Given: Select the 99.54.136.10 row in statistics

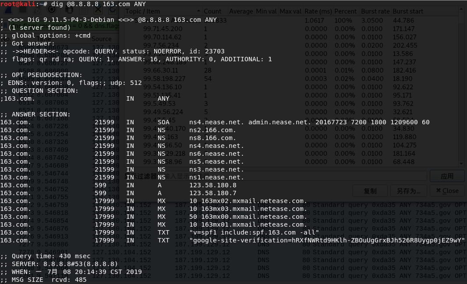Looking at the screenshot, I should pyautogui.click(x=291, y=87).
